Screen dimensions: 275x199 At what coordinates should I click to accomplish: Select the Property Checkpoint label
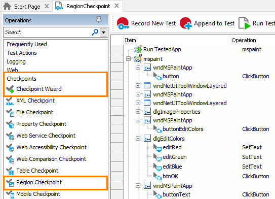41,124
